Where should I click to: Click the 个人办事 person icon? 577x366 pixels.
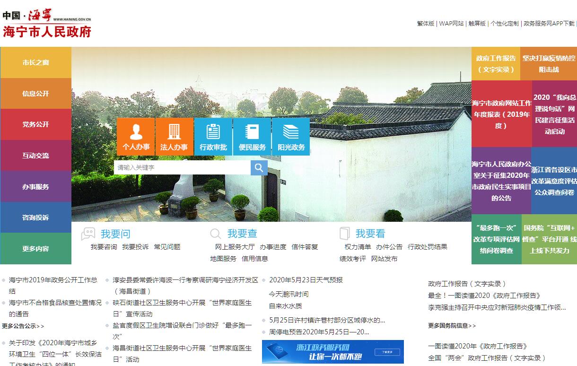tap(136, 131)
